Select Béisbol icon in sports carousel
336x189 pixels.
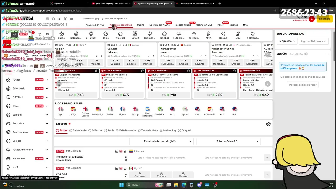click(164, 35)
